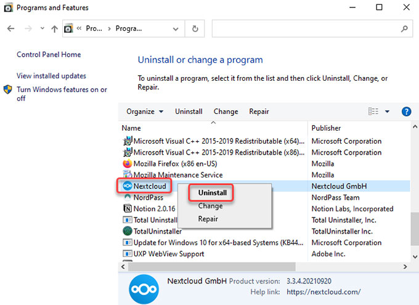Click product version 3.3.4.20210920 value
This screenshot has width=419, height=305.
tap(309, 281)
